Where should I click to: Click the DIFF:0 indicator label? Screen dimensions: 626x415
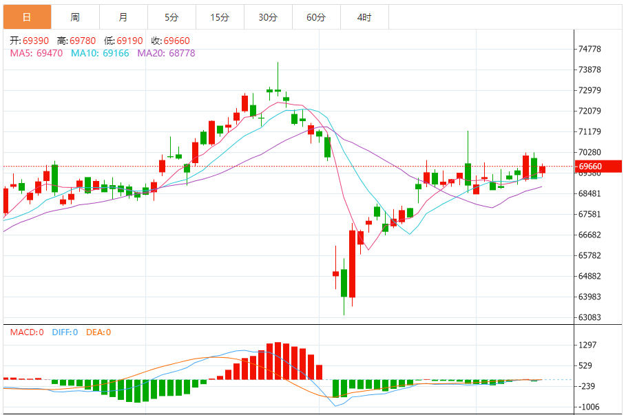(x=65, y=332)
